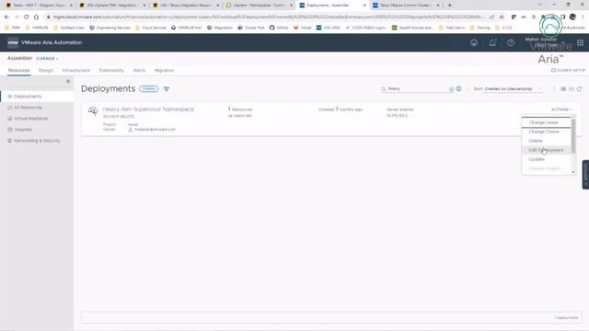
Task: Refresh the deployments list
Action: point(580,89)
